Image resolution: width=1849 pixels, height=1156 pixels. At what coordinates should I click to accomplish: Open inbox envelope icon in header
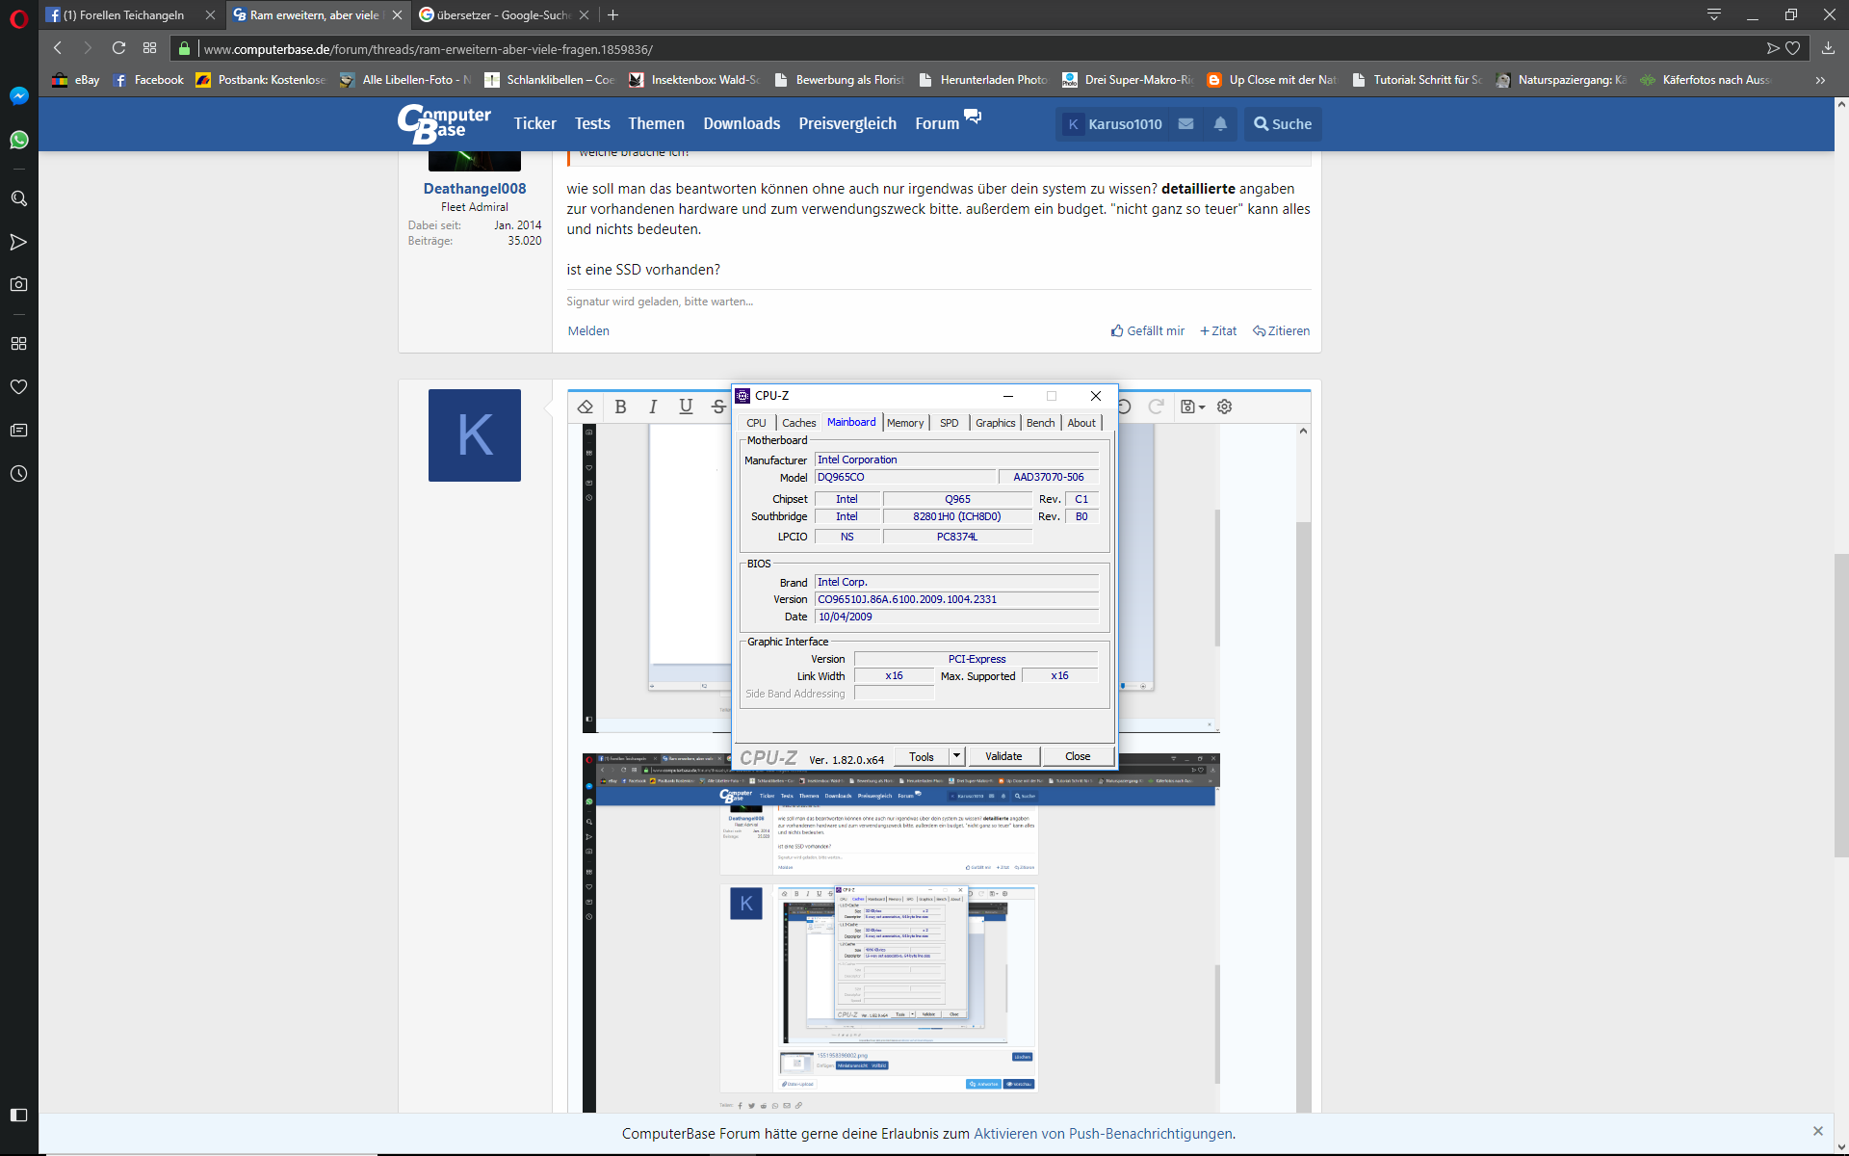1185,123
